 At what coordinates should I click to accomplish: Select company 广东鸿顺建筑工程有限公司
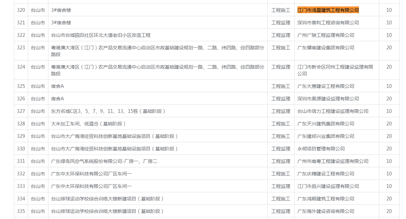[325, 199]
